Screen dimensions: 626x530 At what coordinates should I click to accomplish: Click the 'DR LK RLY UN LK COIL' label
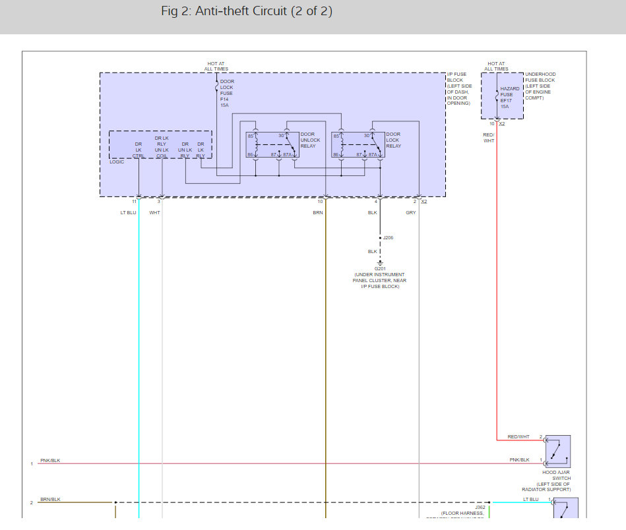pyautogui.click(x=162, y=147)
